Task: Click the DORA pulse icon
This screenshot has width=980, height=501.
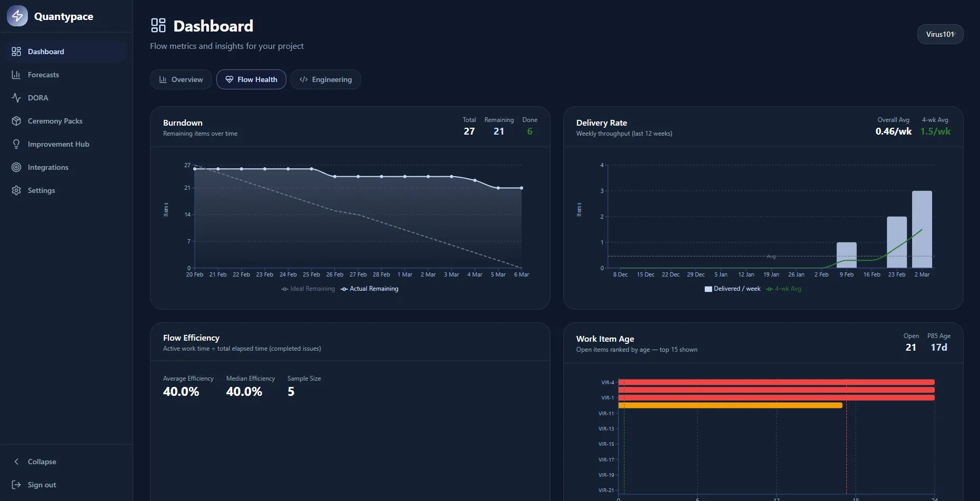Action: tap(16, 98)
